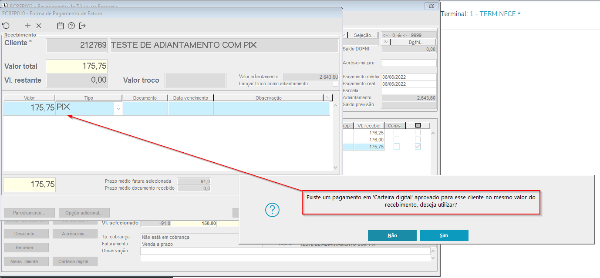Viewport: 600px width, 278px height.
Task: Click 'Comis.' column header in background grid
Action: coord(395,125)
